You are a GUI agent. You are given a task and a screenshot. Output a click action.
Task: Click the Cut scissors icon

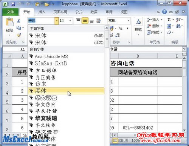pos(19,21)
